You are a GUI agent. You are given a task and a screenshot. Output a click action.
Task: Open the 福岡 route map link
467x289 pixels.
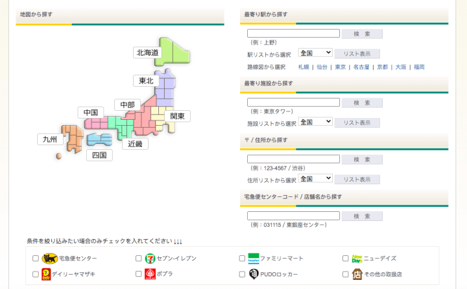pos(419,67)
